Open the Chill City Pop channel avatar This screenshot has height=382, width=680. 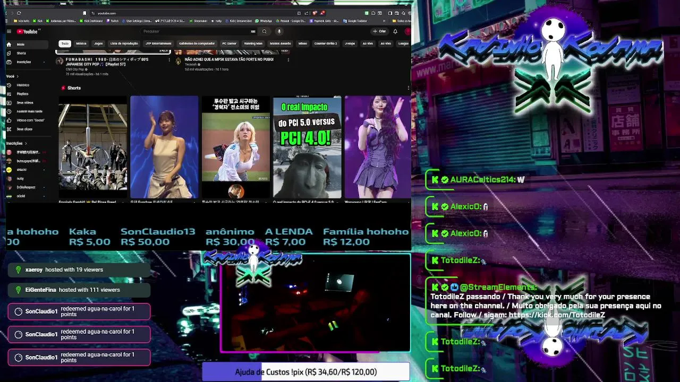tap(59, 61)
